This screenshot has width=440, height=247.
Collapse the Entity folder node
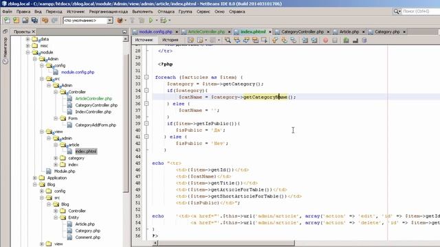point(56,217)
